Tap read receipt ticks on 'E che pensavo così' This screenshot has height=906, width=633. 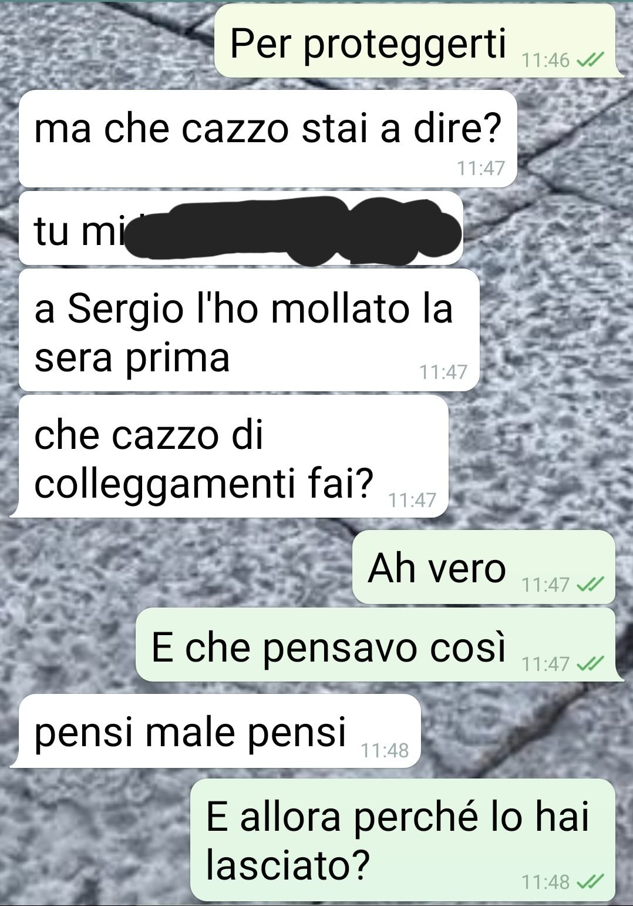590,663
